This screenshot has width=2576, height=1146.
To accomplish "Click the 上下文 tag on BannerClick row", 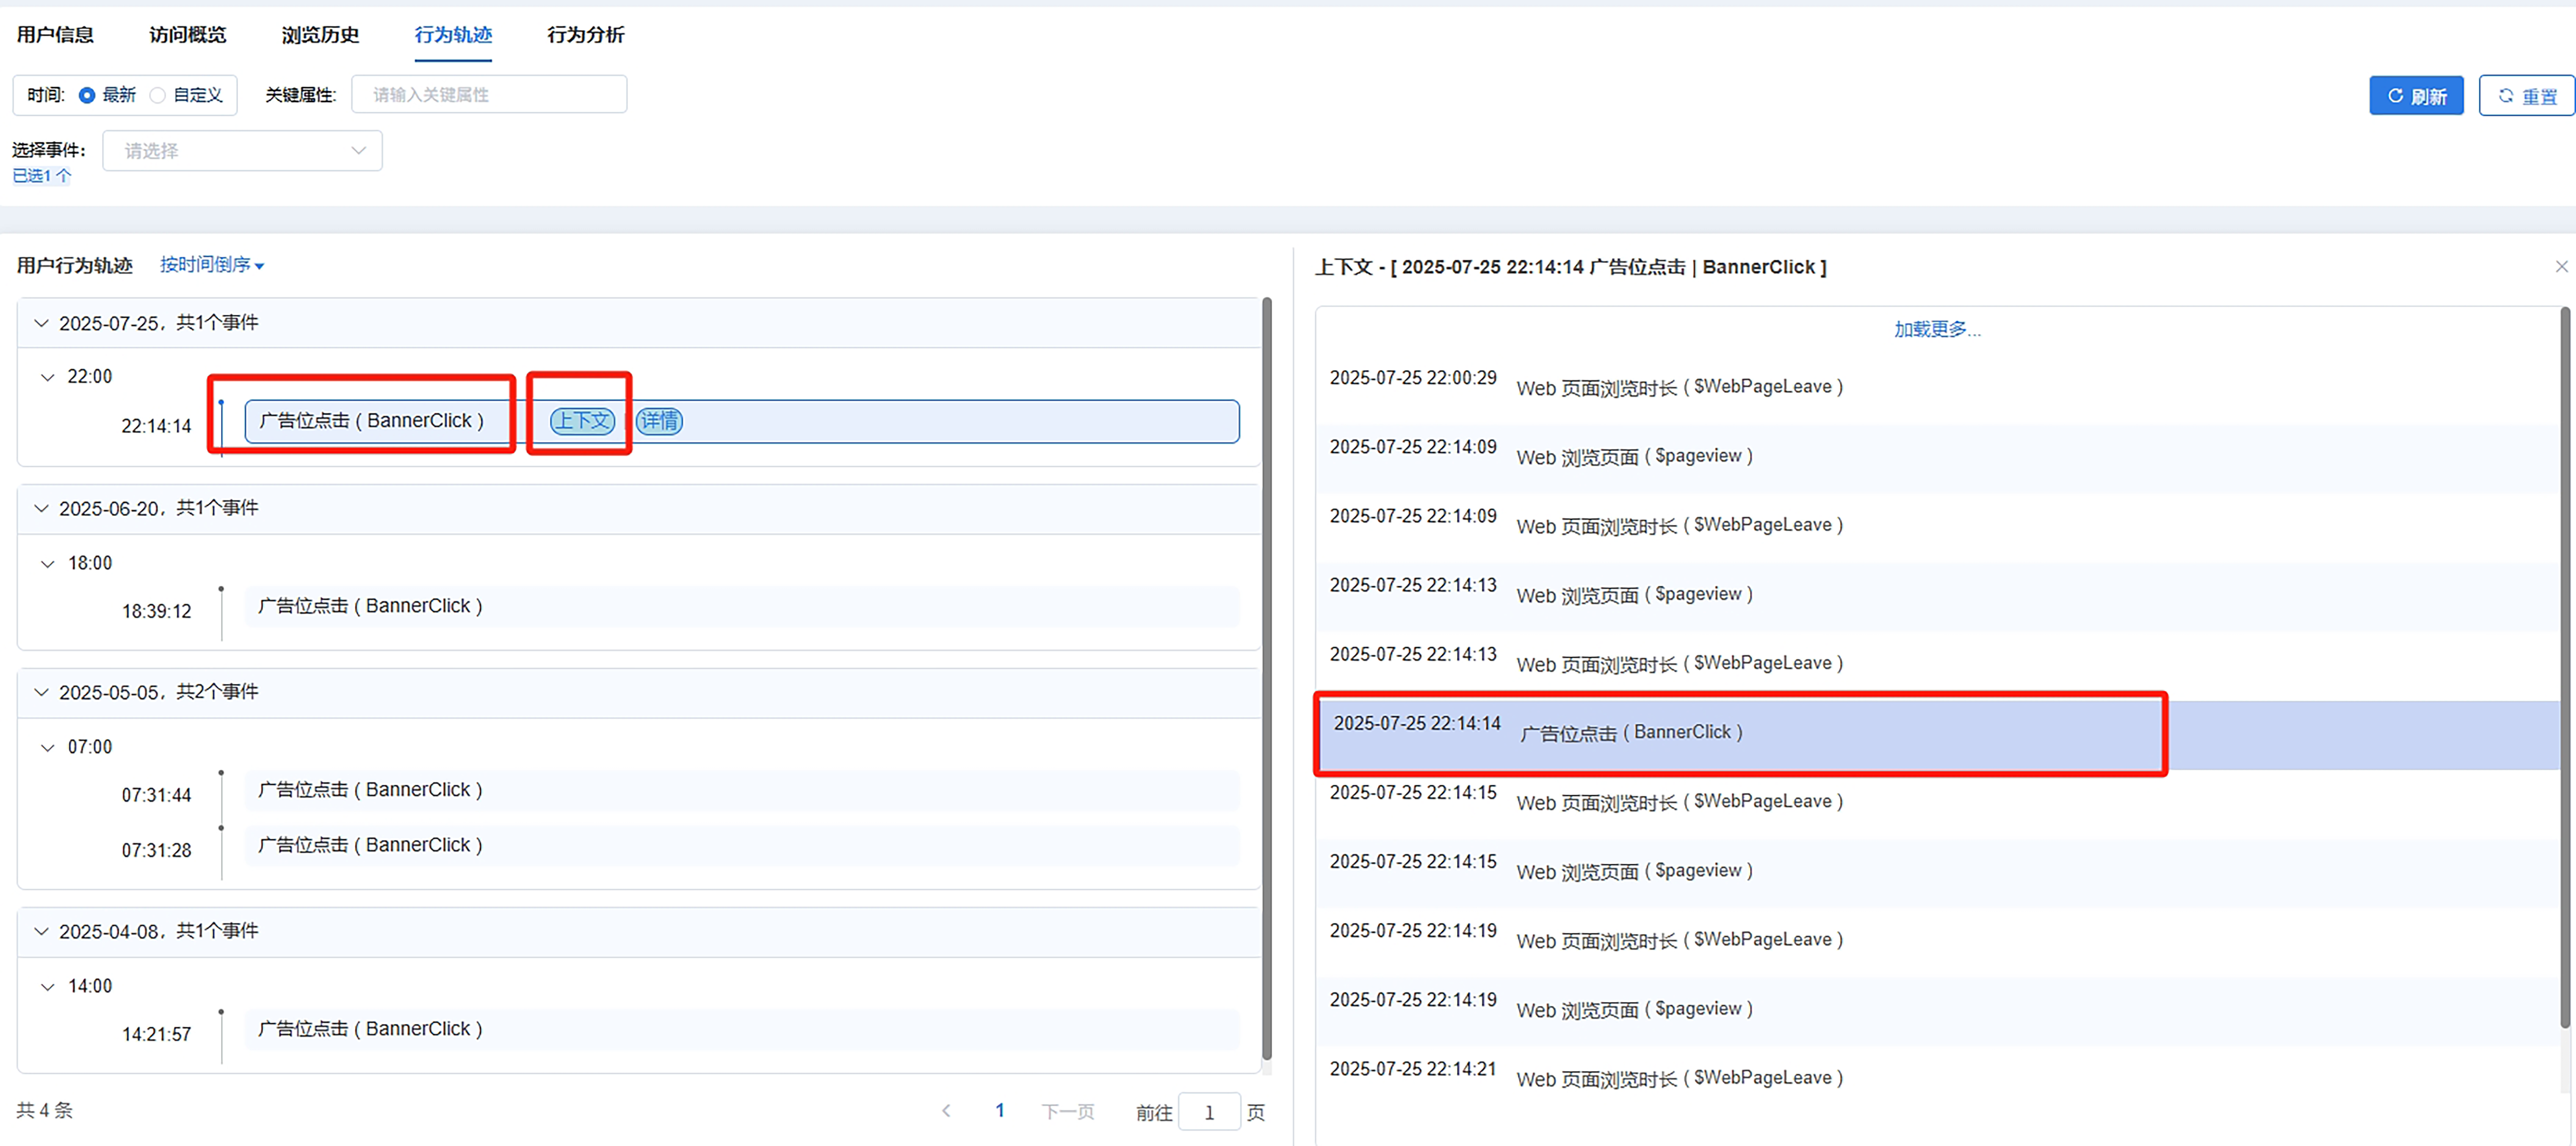I will (582, 421).
